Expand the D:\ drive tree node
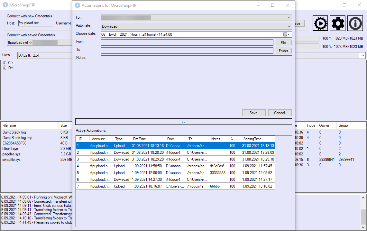This screenshot has width=367, height=231. 5,68
